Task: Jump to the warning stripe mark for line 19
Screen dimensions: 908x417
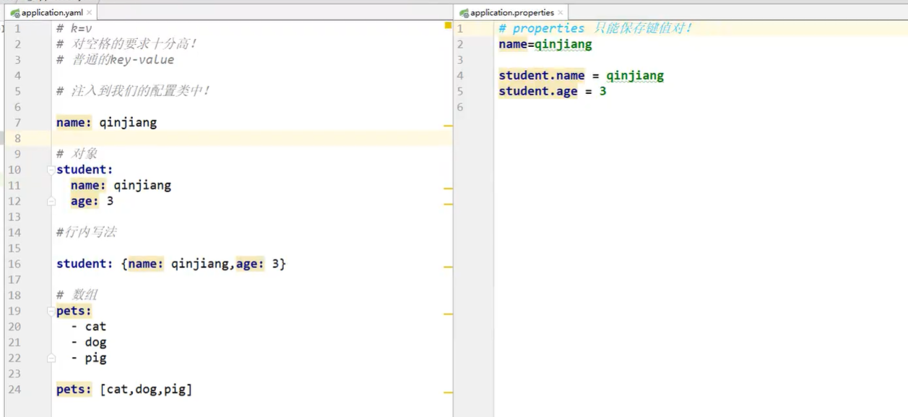Action: 448,314
